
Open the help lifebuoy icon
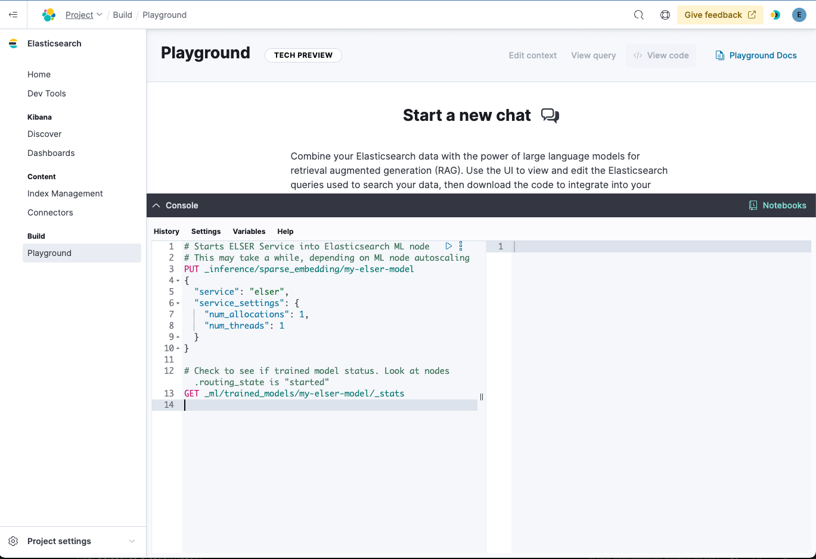[x=665, y=15]
